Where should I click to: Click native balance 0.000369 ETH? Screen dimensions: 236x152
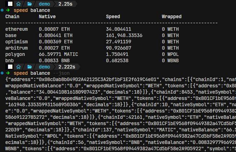[x=56, y=42]
